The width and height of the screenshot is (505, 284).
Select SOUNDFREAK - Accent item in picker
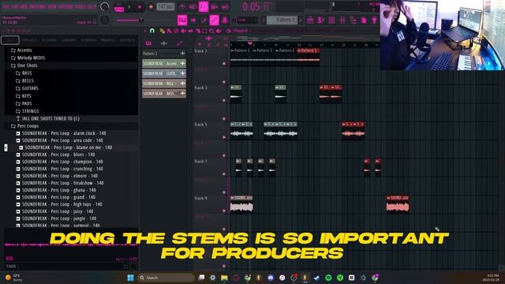pos(164,63)
